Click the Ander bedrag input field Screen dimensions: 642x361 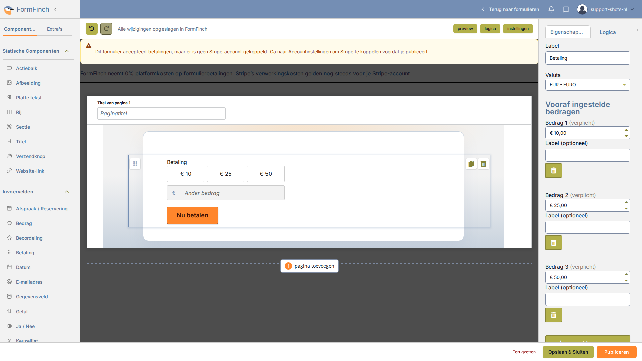[232, 193]
